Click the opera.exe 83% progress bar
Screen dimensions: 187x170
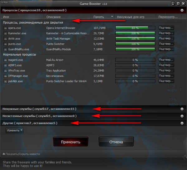135,28
